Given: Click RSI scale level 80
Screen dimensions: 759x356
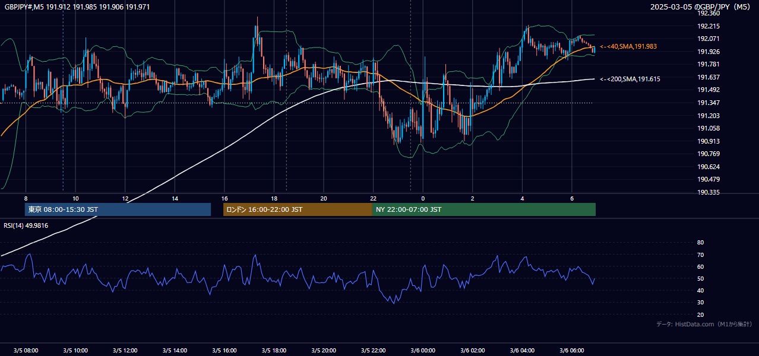Looking at the screenshot, I should coord(700,243).
